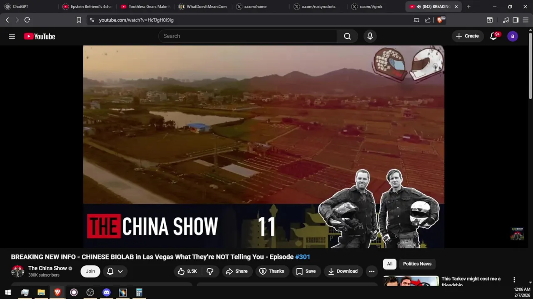The height and width of the screenshot is (299, 533).
Task: Open YouTube notifications bell
Action: pos(494,36)
